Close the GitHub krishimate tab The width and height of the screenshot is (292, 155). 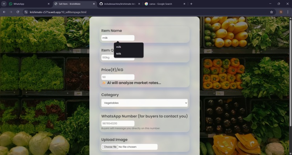(x=139, y=4)
